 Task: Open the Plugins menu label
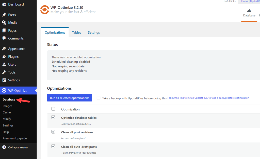pyautogui.click(x=13, y=56)
